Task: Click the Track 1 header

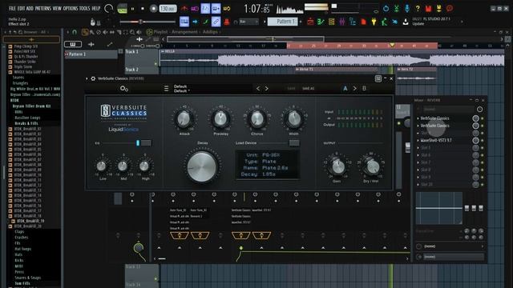Action: (142, 57)
